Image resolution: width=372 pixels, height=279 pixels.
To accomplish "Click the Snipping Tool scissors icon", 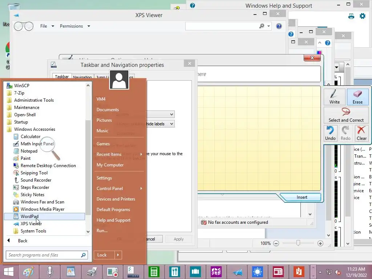I will pos(16,173).
